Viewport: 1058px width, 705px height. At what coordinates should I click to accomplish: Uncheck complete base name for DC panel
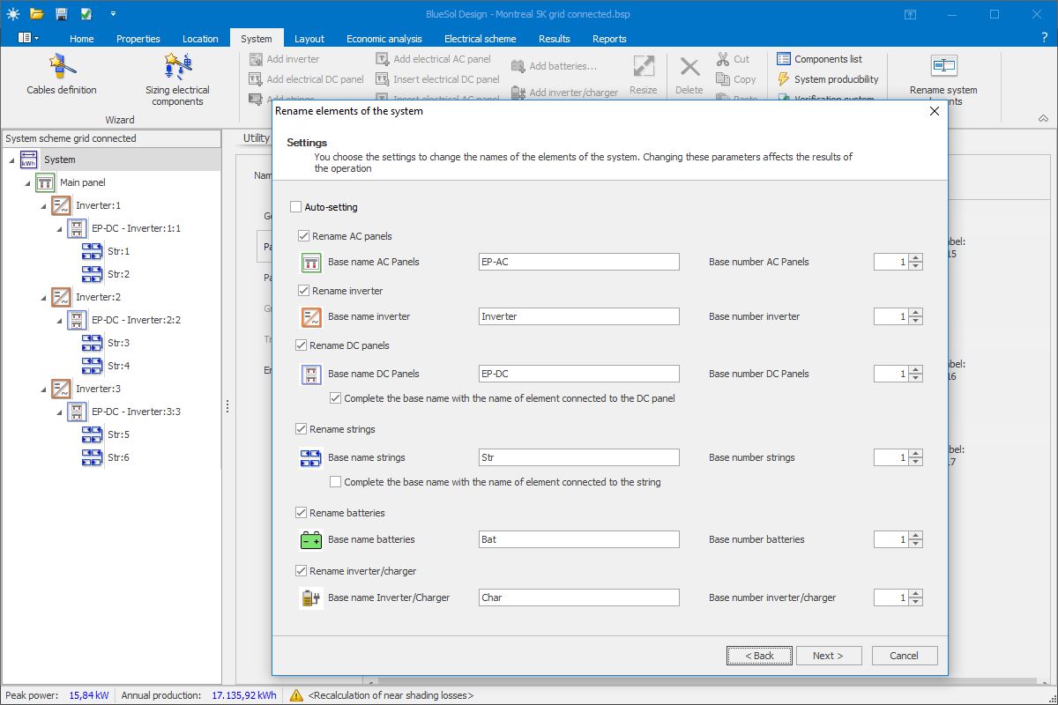(x=335, y=398)
